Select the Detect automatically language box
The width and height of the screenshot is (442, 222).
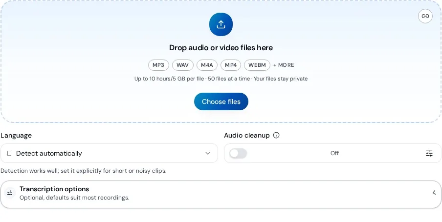(109, 153)
